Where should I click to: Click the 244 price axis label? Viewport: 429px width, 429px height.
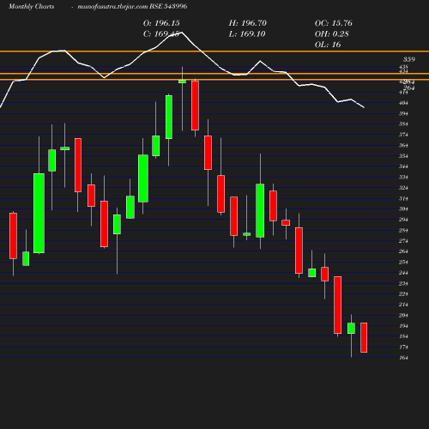(x=403, y=273)
